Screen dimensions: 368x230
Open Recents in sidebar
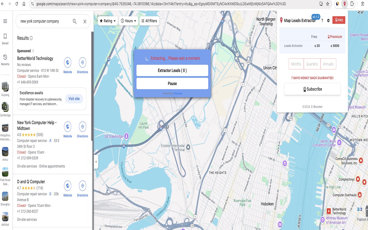[x=5, y=60]
